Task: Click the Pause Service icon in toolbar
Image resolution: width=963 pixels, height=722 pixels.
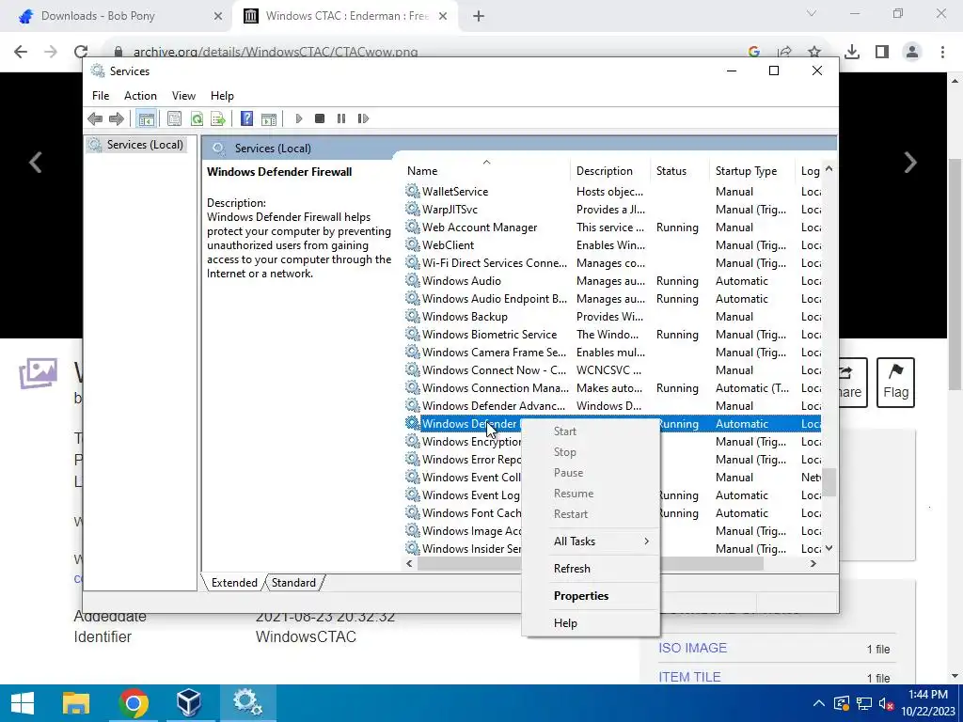Action: (341, 118)
